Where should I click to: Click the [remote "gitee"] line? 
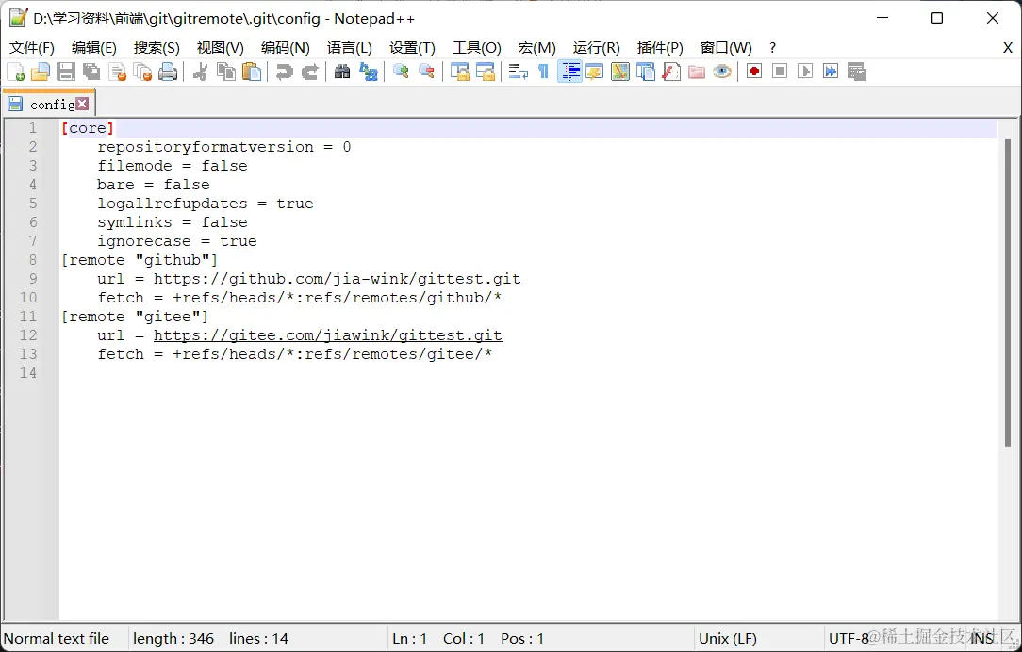tap(135, 317)
